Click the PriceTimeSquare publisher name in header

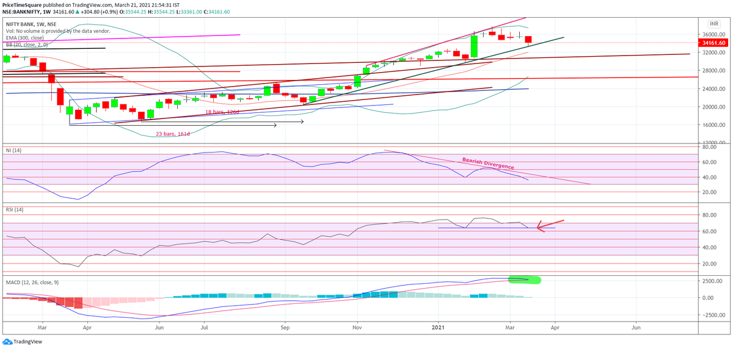point(22,4)
